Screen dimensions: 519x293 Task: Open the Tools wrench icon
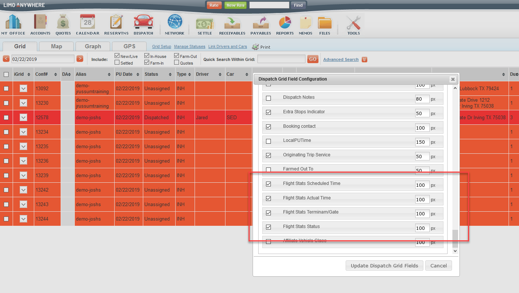353,24
